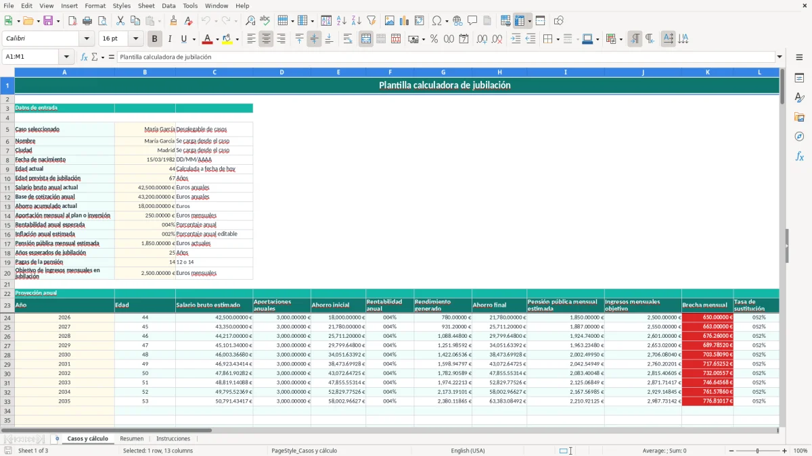Save the document with the Save icon
Viewport: 812px width, 456px height.
click(x=48, y=21)
